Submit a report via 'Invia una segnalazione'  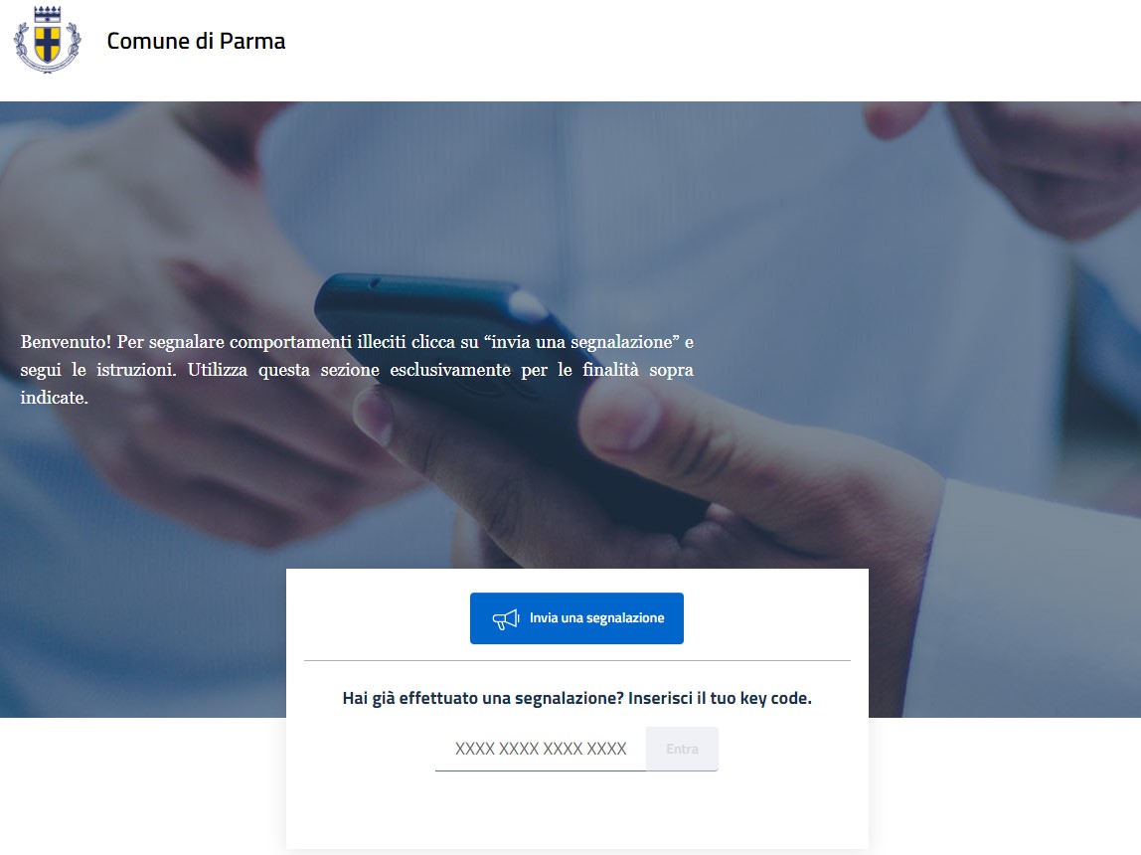pos(576,618)
